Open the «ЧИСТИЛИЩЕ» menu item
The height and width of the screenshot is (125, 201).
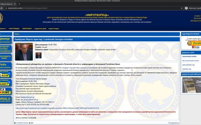tap(14, 29)
